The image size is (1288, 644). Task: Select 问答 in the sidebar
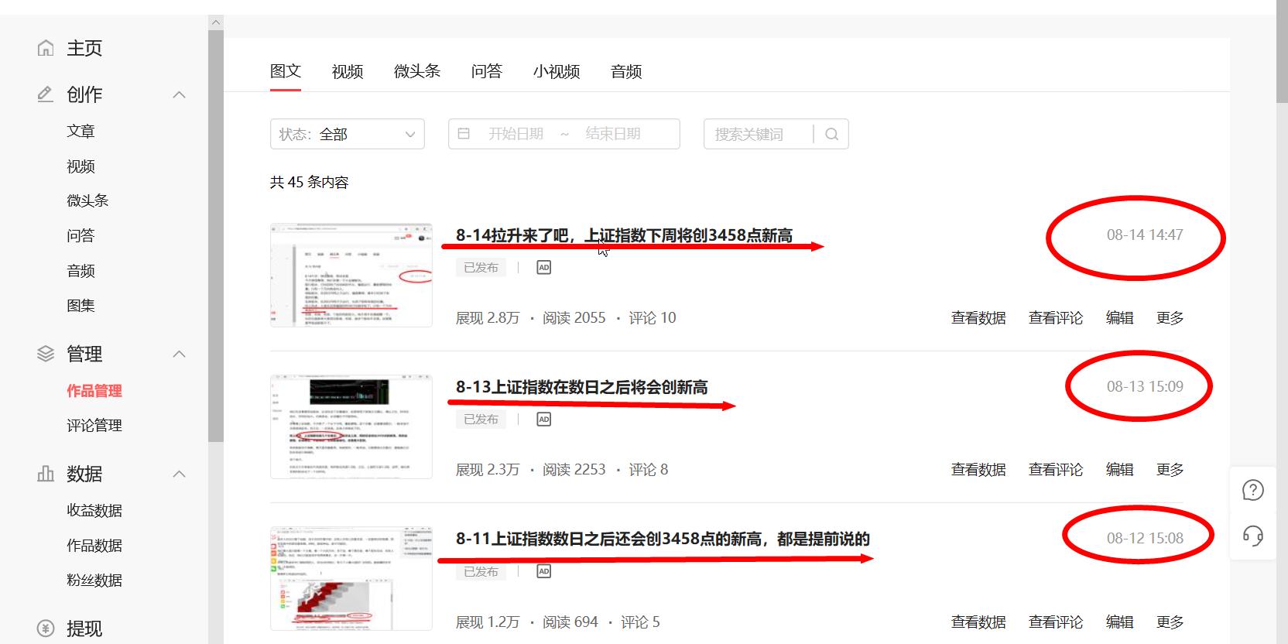[x=80, y=235]
